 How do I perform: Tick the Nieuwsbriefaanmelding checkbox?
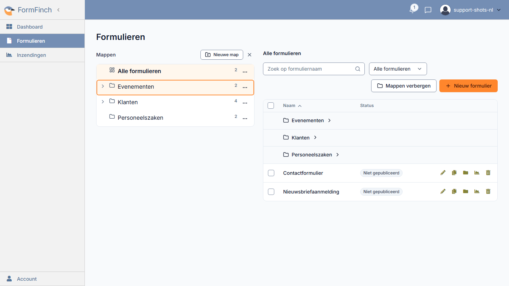coord(271,192)
